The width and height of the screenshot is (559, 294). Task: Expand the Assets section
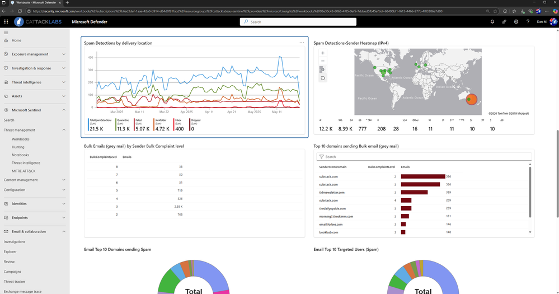tap(35, 96)
